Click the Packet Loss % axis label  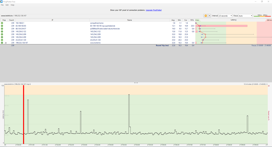pyautogui.click(x=269, y=116)
